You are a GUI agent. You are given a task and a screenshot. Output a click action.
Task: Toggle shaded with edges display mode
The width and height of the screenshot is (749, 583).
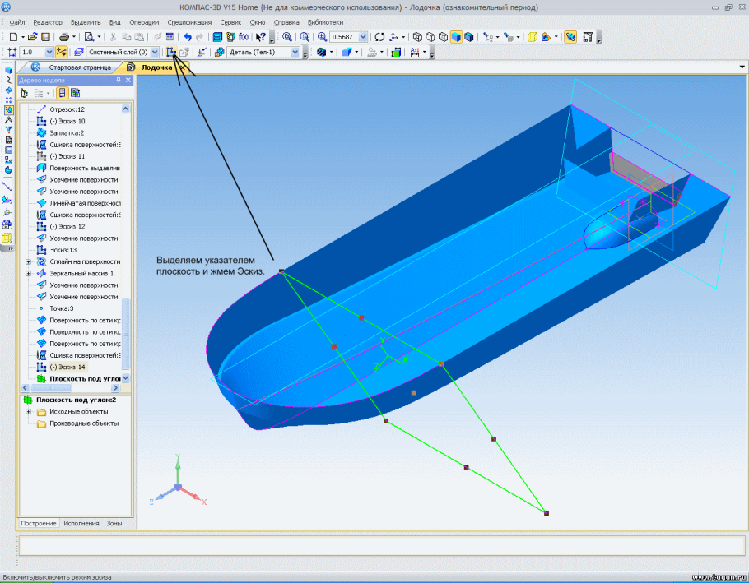click(468, 37)
